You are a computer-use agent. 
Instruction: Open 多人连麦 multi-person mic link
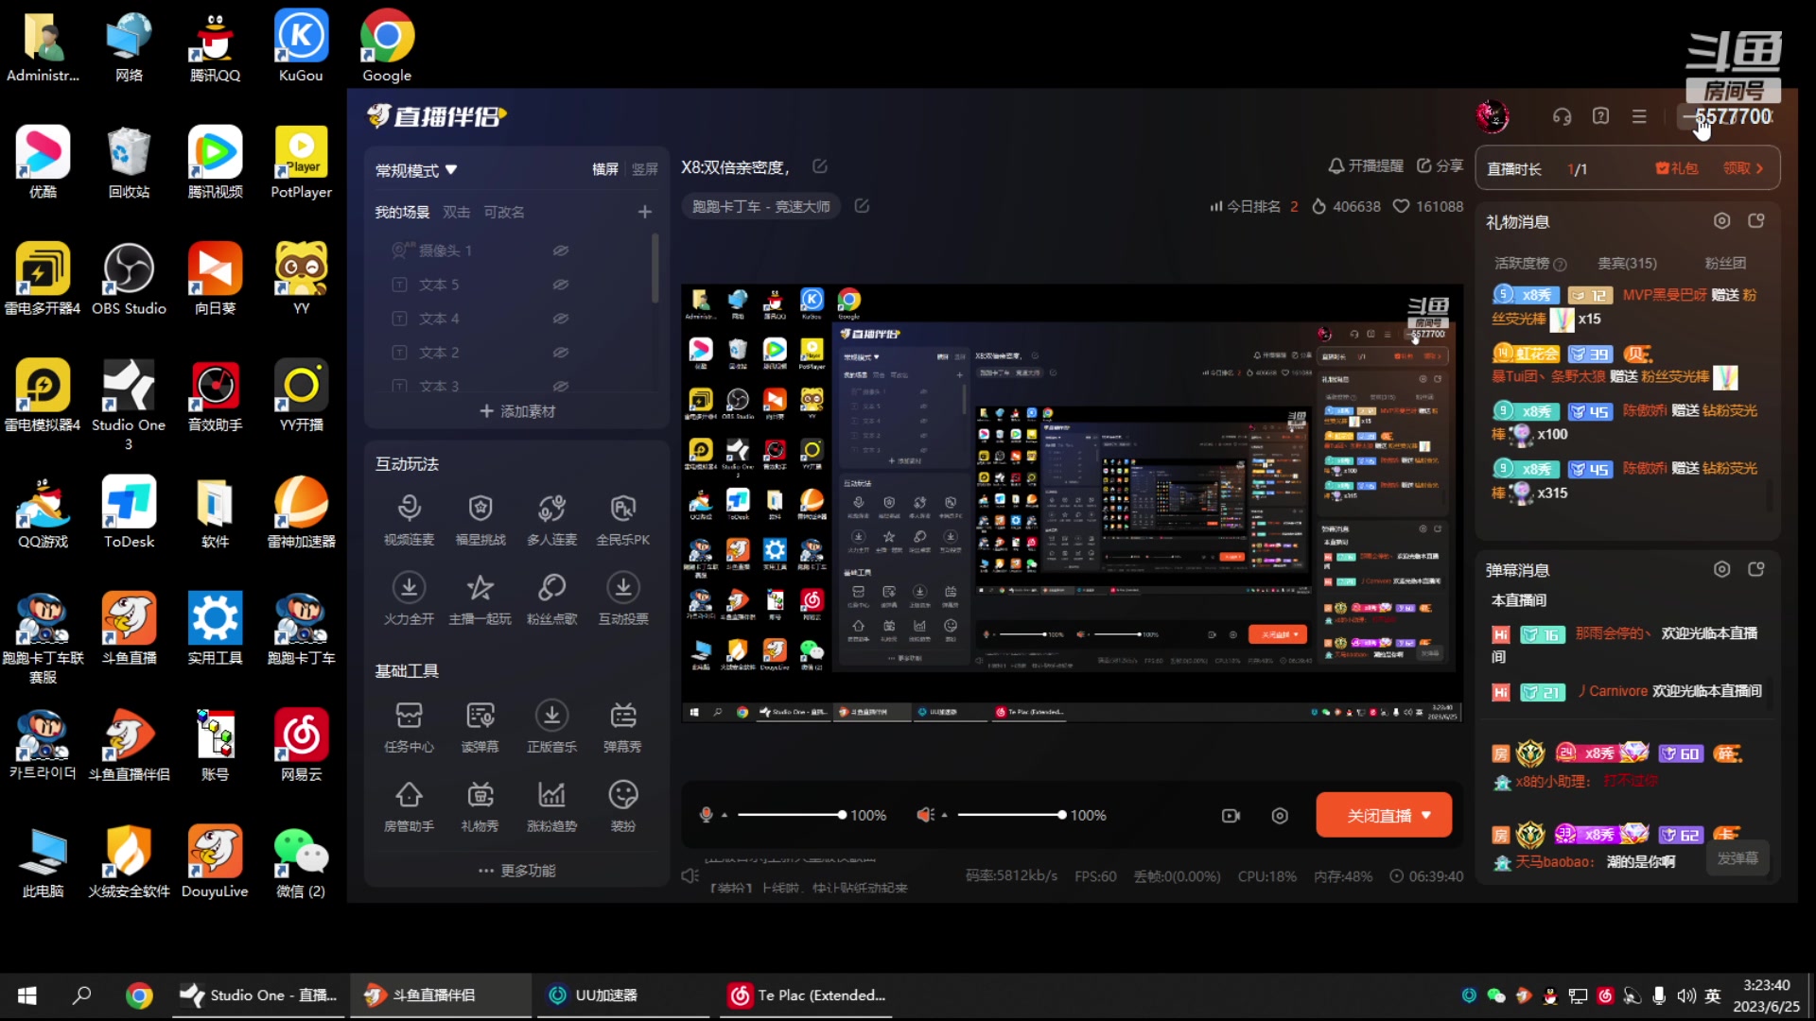tap(551, 519)
